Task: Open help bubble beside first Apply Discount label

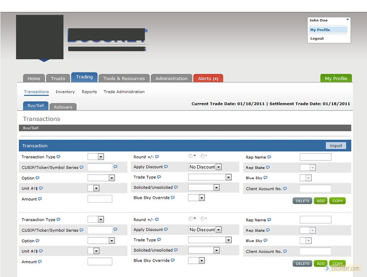Action: click(166, 167)
